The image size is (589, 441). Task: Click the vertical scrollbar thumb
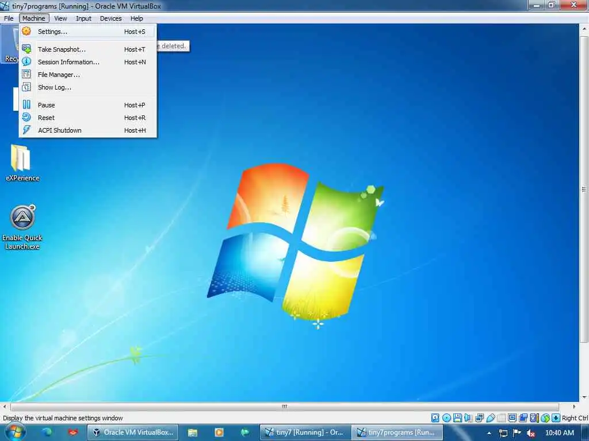tap(584, 189)
